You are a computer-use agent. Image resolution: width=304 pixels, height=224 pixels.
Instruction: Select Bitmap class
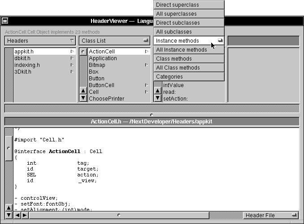[119, 65]
